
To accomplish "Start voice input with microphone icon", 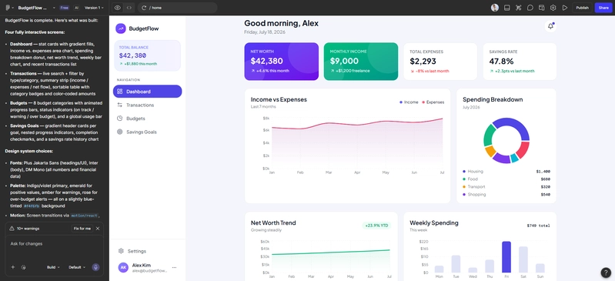I will pyautogui.click(x=95, y=267).
